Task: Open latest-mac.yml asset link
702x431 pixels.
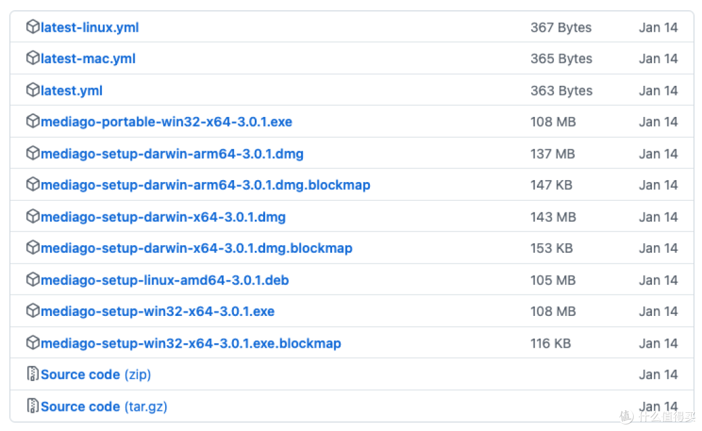Action: (x=88, y=59)
